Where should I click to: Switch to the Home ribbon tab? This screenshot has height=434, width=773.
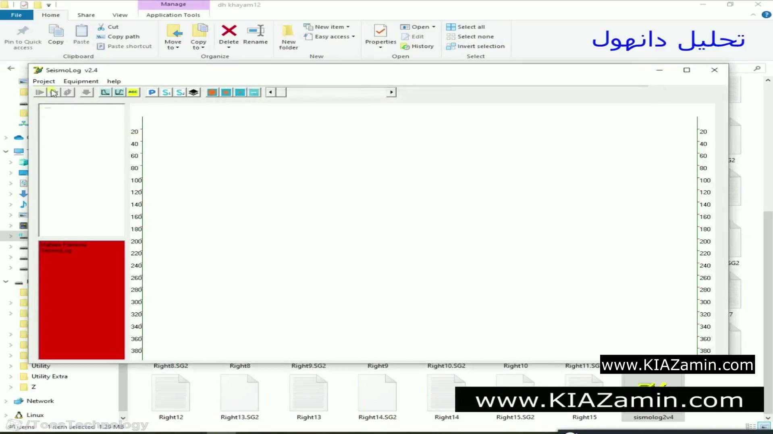pyautogui.click(x=51, y=15)
